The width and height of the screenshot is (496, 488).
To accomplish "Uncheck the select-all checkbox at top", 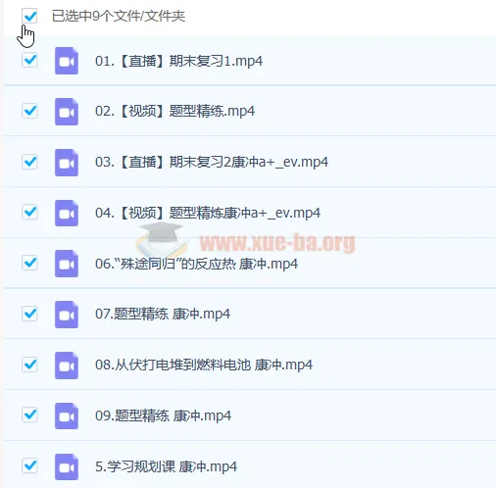I will (x=29, y=16).
